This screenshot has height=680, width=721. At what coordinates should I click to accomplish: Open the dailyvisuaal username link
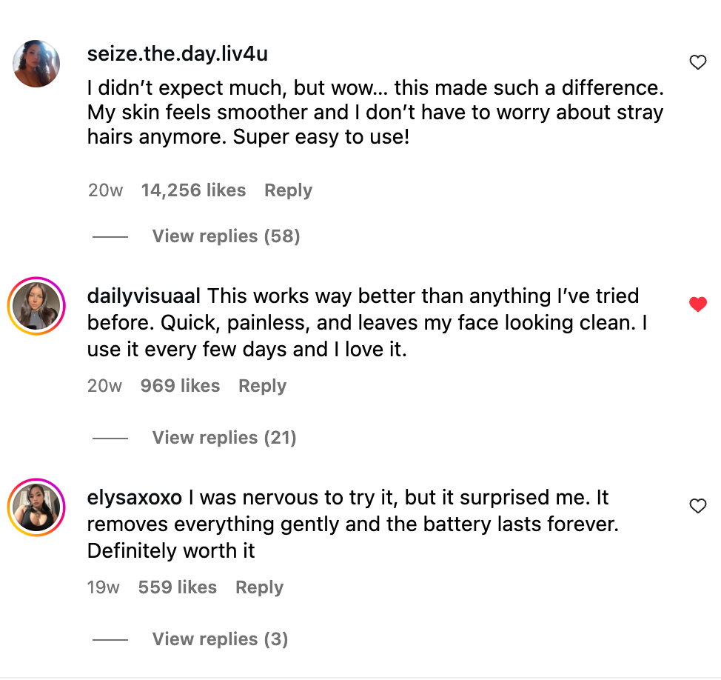(144, 296)
